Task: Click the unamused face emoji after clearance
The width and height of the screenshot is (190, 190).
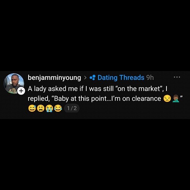Action: click(167, 98)
